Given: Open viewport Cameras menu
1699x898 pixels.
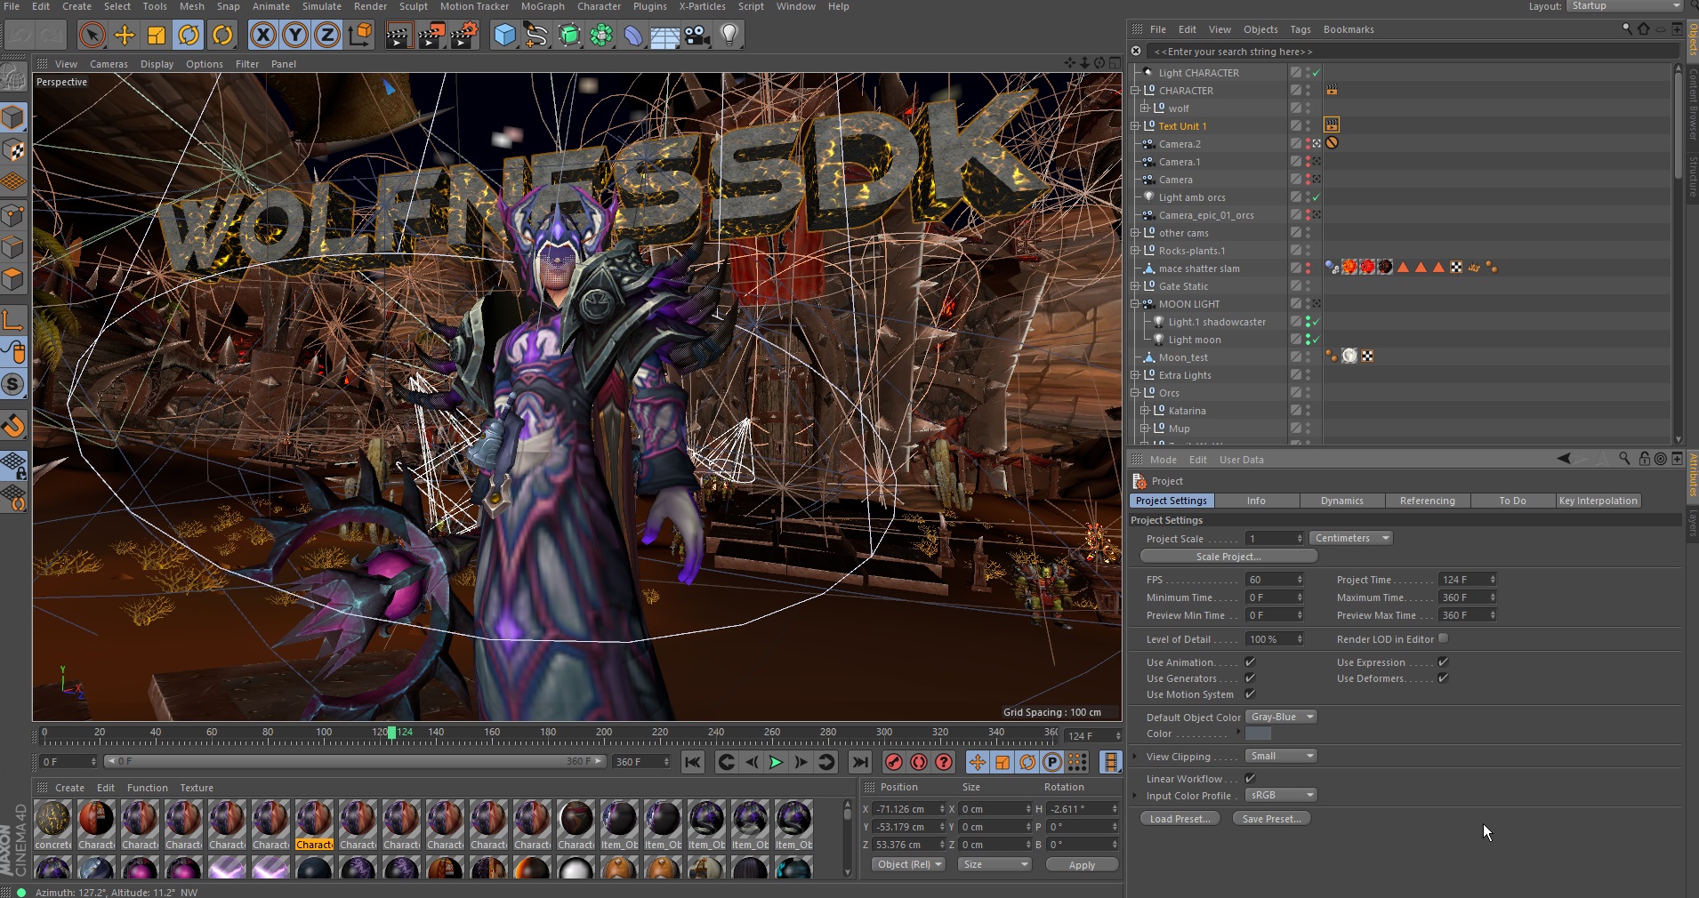Looking at the screenshot, I should tap(109, 64).
